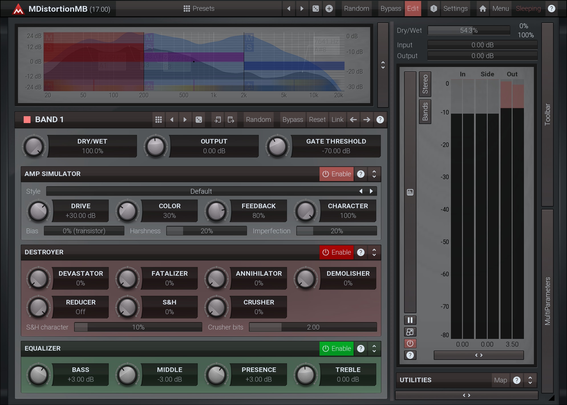Open the vertical Toolbar side panel
Image resolution: width=567 pixels, height=405 pixels.
pos(547,114)
